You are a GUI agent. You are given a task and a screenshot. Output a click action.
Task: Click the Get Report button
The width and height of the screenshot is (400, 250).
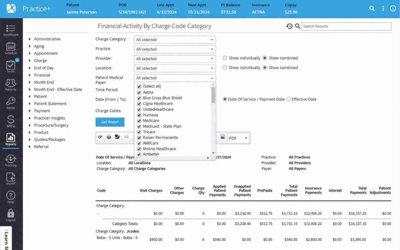coord(110,122)
